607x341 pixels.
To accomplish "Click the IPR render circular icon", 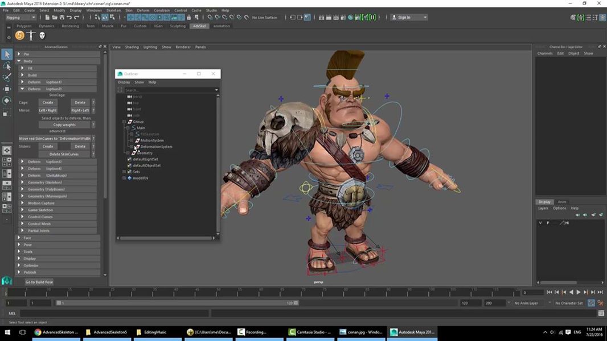I will click(351, 18).
